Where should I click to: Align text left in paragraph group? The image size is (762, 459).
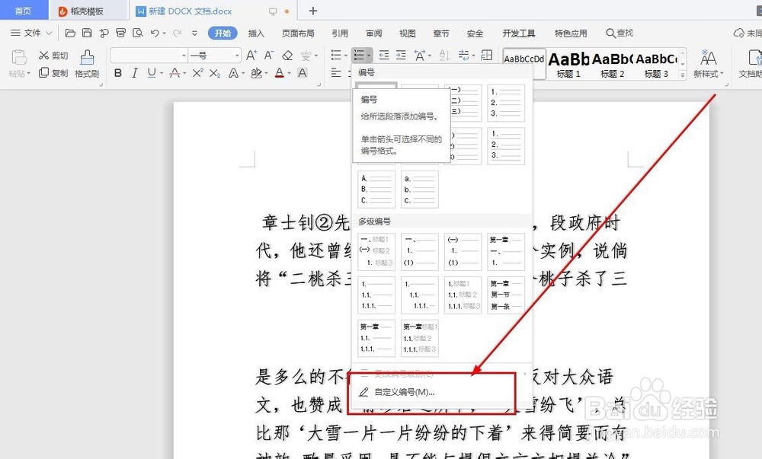[336, 73]
